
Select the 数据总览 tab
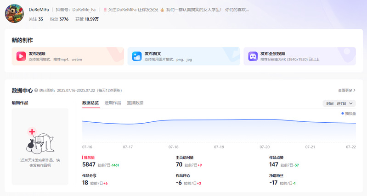click(x=90, y=103)
